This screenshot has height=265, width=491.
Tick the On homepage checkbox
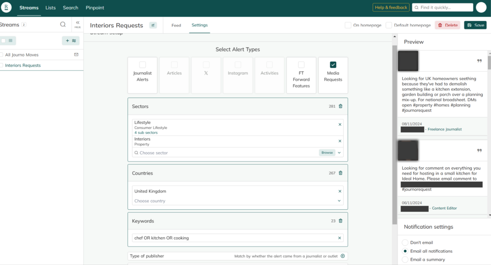click(x=348, y=25)
